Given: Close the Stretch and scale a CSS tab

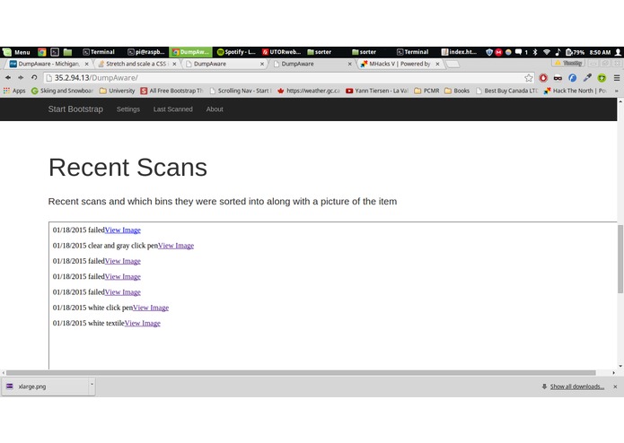Looking at the screenshot, I should pyautogui.click(x=174, y=64).
